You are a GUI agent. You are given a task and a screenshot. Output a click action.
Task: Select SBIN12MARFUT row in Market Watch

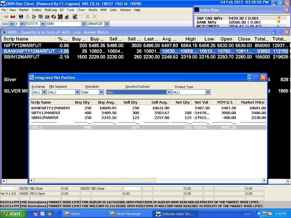tap(146, 57)
